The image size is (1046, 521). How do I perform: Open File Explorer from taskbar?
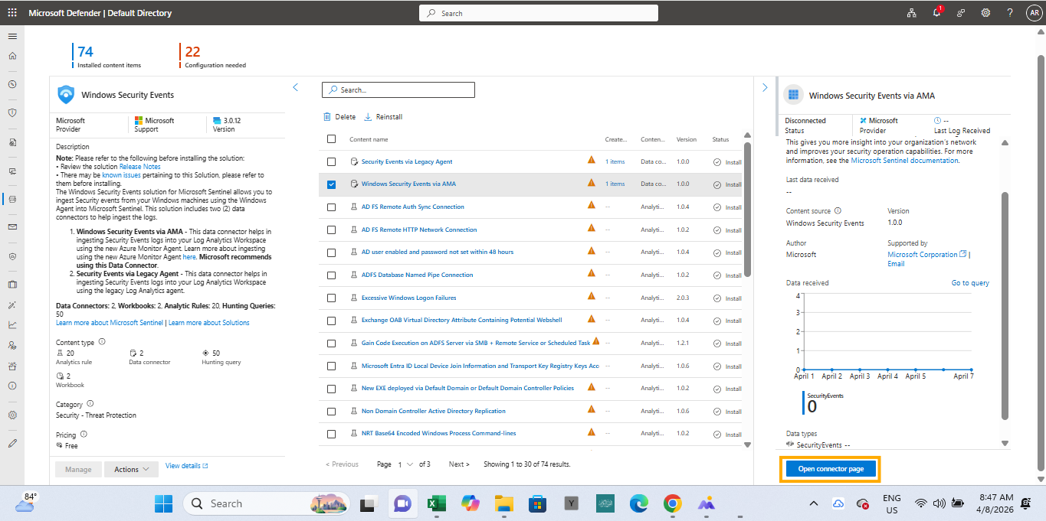[x=503, y=503]
